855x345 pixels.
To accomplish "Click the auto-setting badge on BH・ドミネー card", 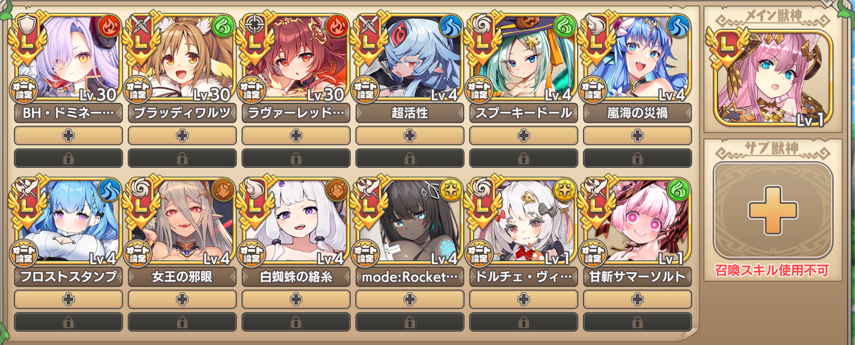I will 24,91.
